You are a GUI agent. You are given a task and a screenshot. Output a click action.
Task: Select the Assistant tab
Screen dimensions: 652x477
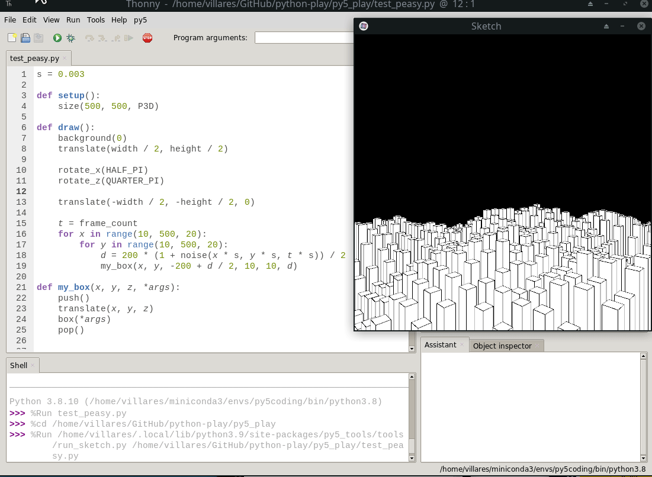click(x=439, y=344)
